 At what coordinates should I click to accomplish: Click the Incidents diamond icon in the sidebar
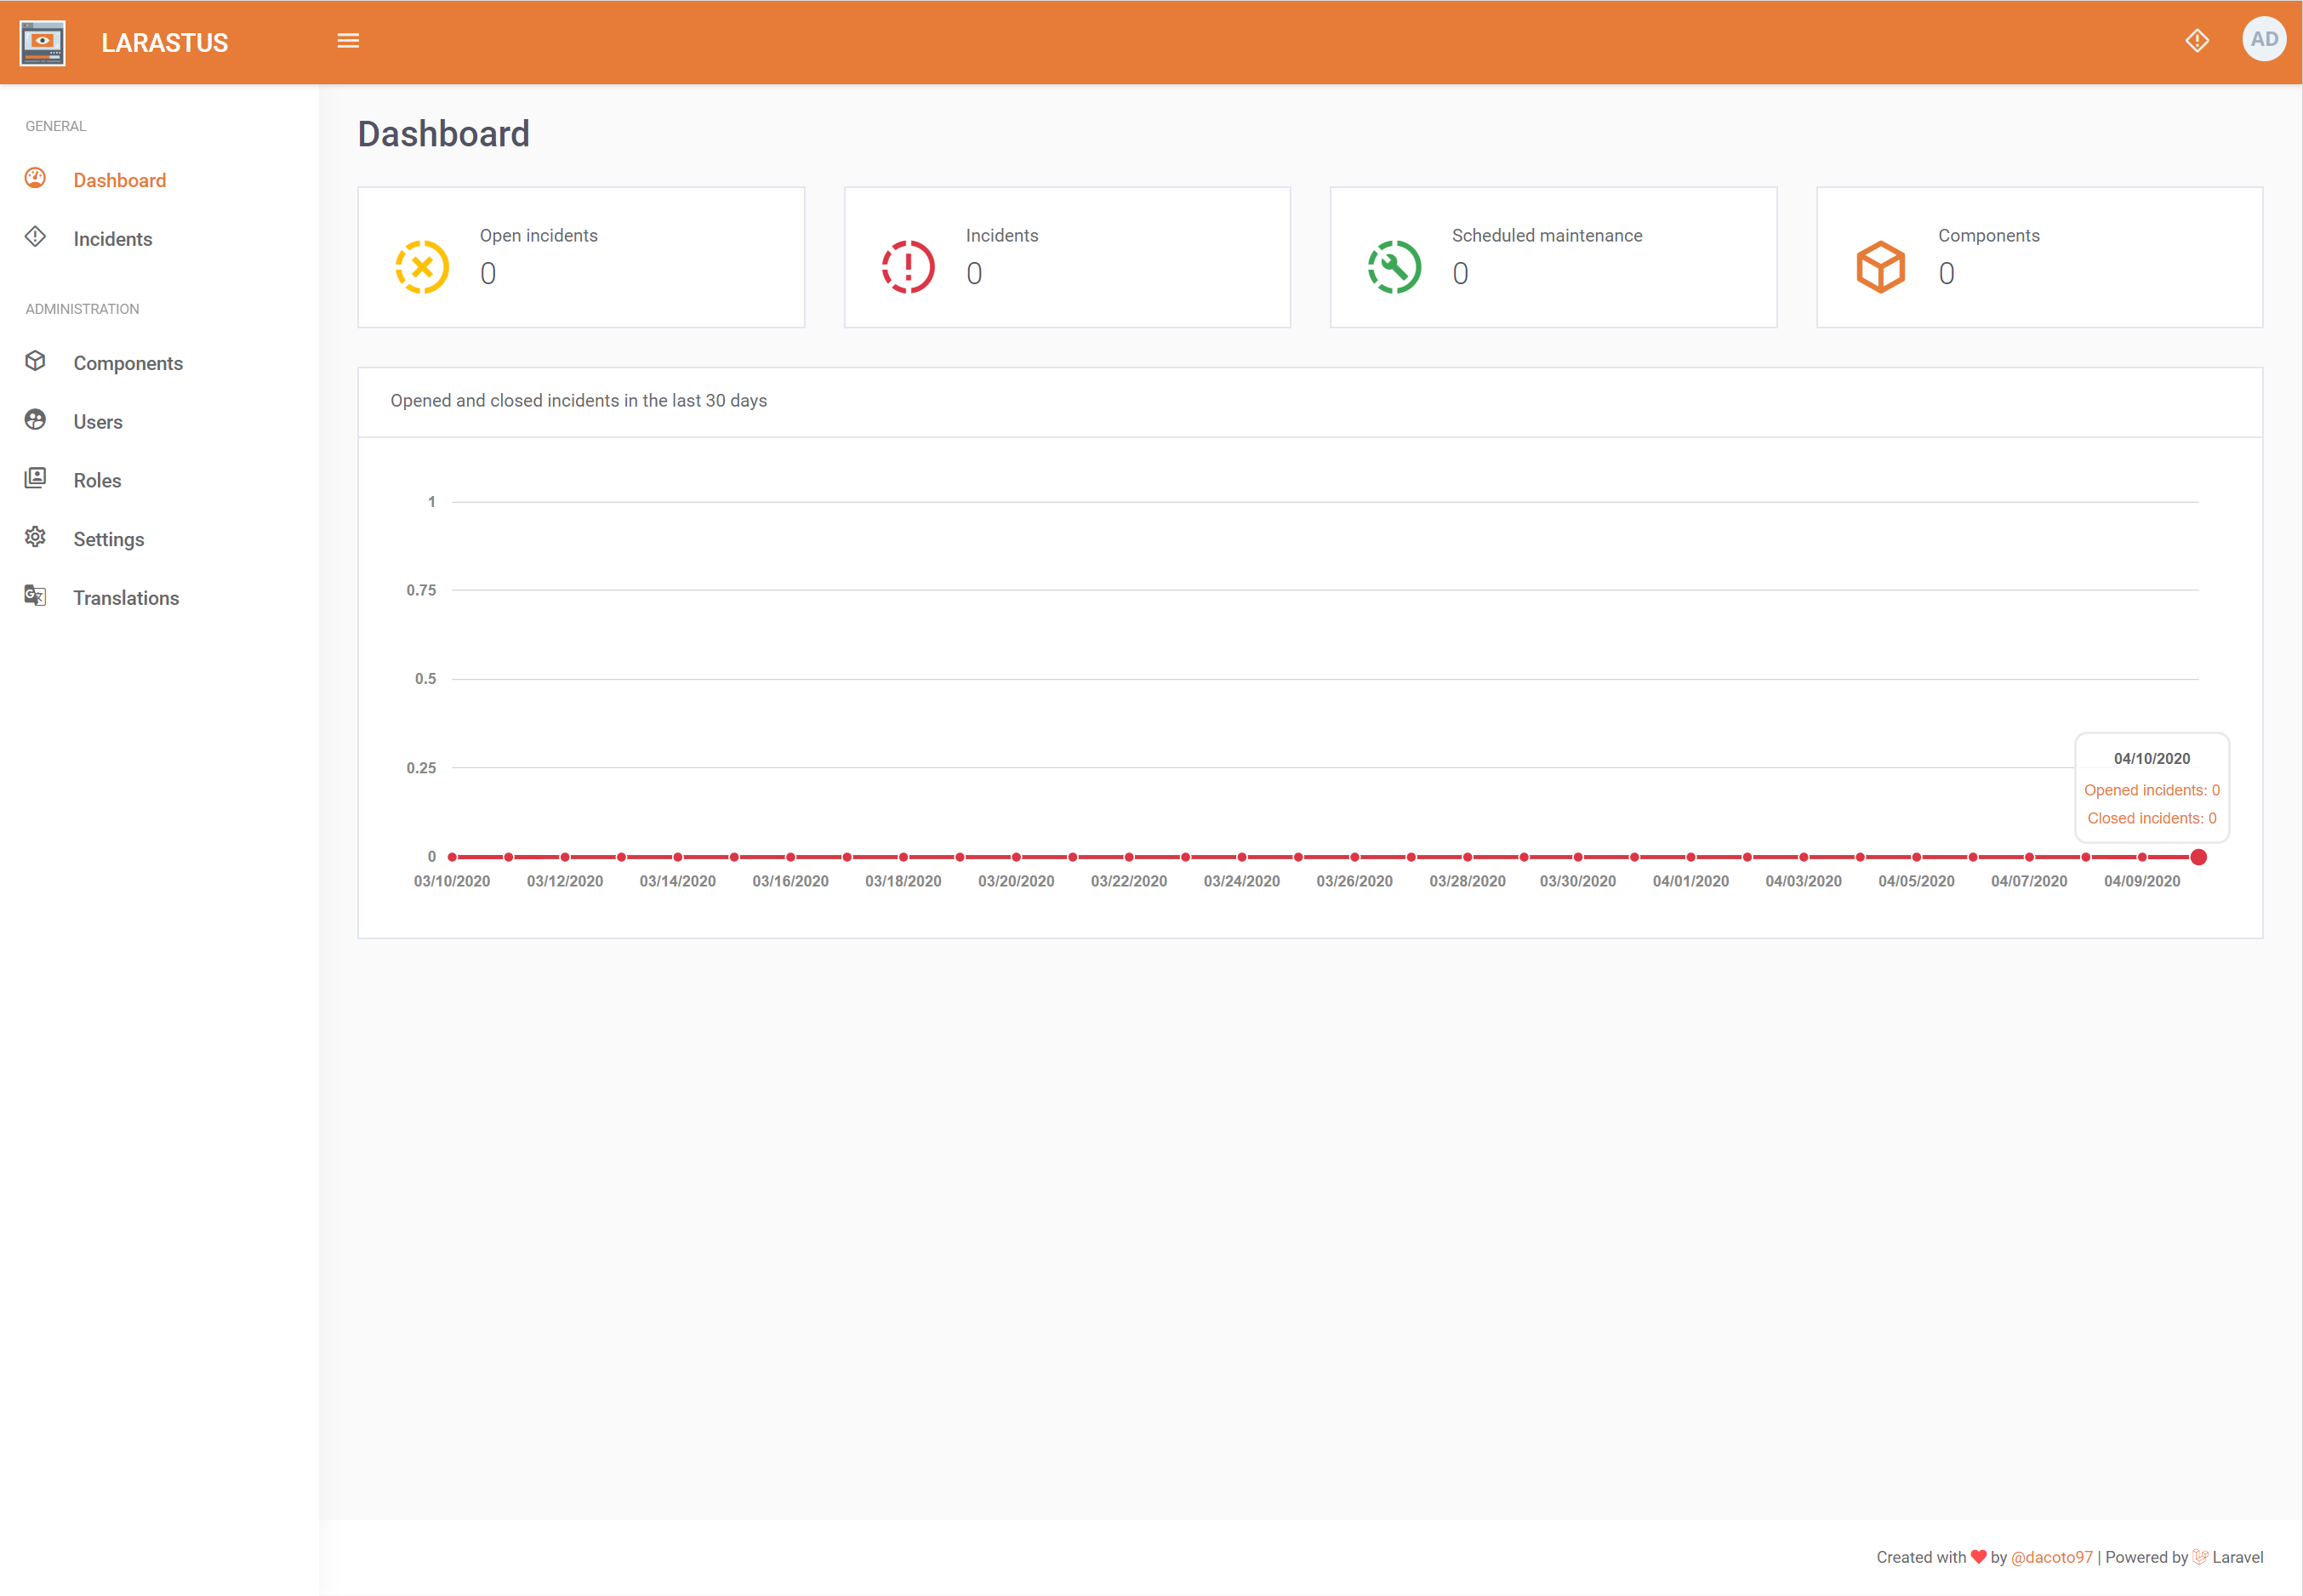click(35, 237)
